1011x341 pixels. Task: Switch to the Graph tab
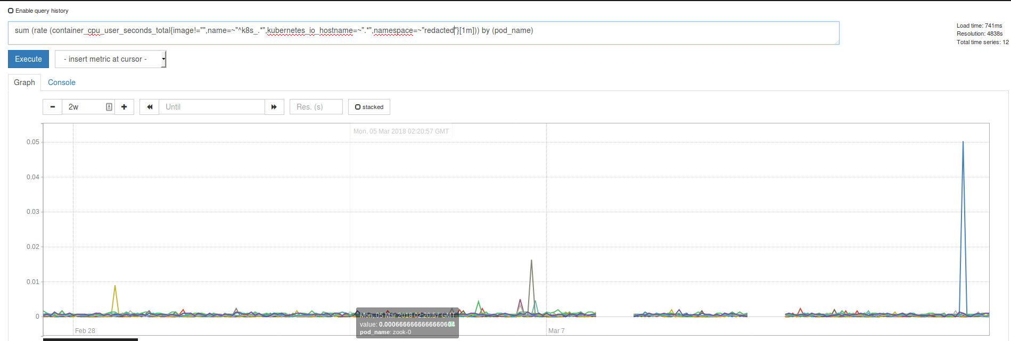click(x=24, y=82)
